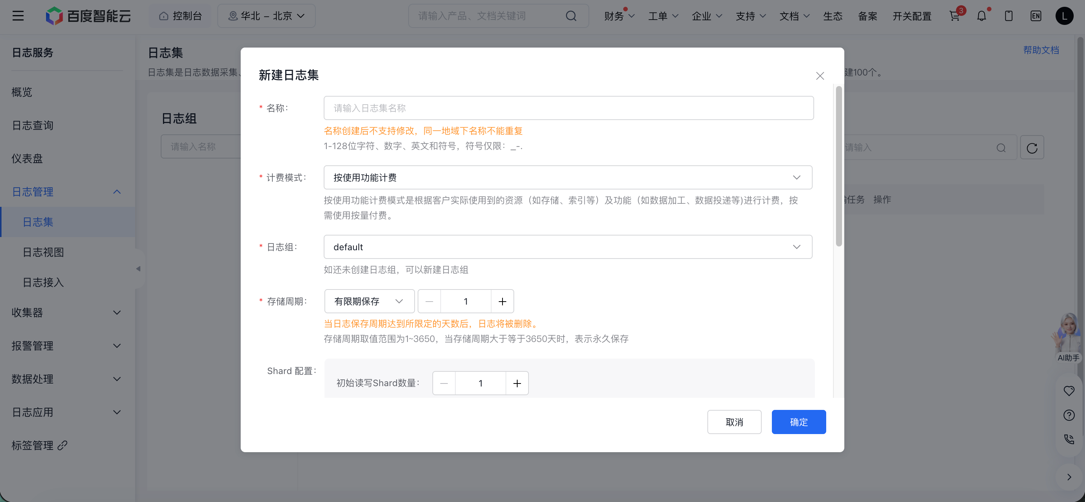Click the heart favorite icon
The height and width of the screenshot is (502, 1085).
click(1068, 391)
